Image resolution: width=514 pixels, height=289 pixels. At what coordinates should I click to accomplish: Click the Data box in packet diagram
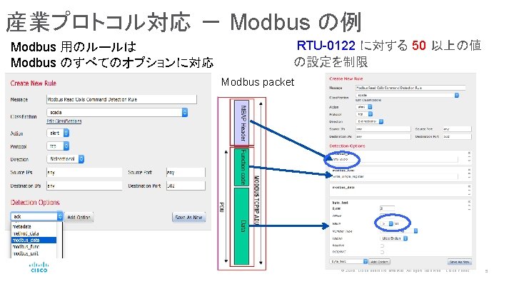click(242, 226)
